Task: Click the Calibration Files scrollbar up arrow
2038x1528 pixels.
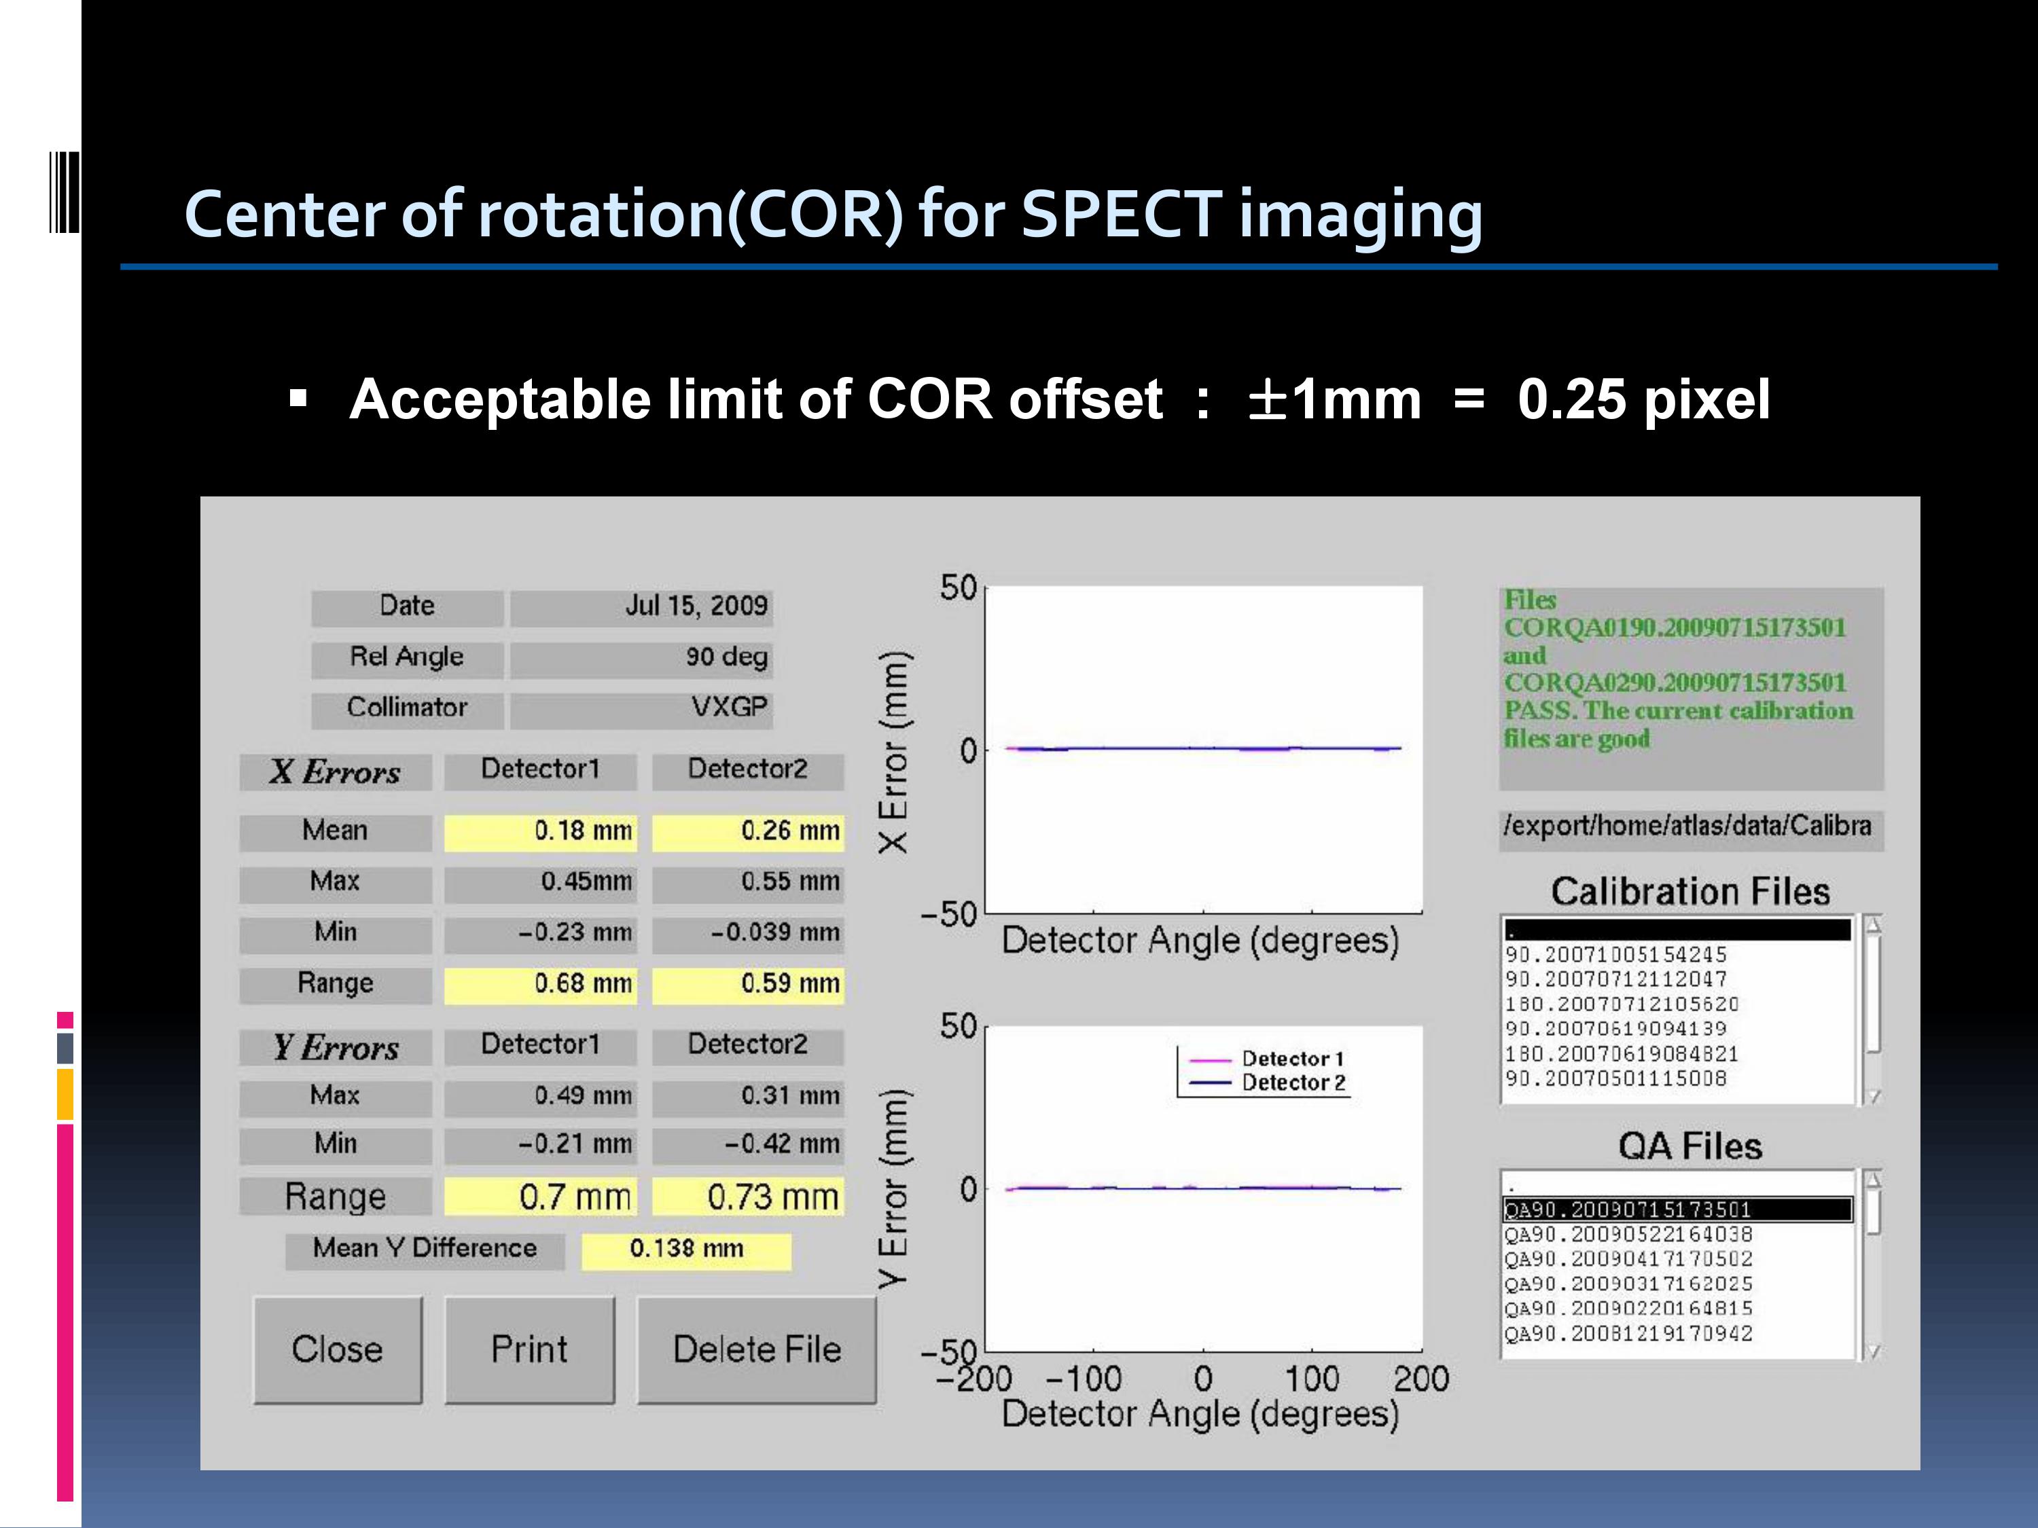Action: point(1873,925)
